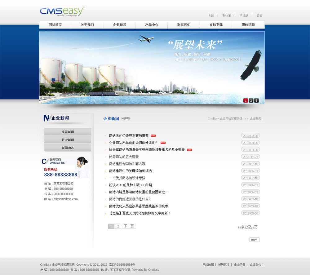This screenshot has width=310, height=275.
Task: Open 网站首页 in the navigation bar
Action: coord(55,25)
